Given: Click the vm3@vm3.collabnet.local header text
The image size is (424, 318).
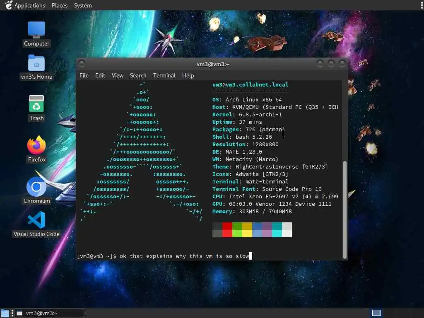Looking at the screenshot, I should (x=251, y=84).
